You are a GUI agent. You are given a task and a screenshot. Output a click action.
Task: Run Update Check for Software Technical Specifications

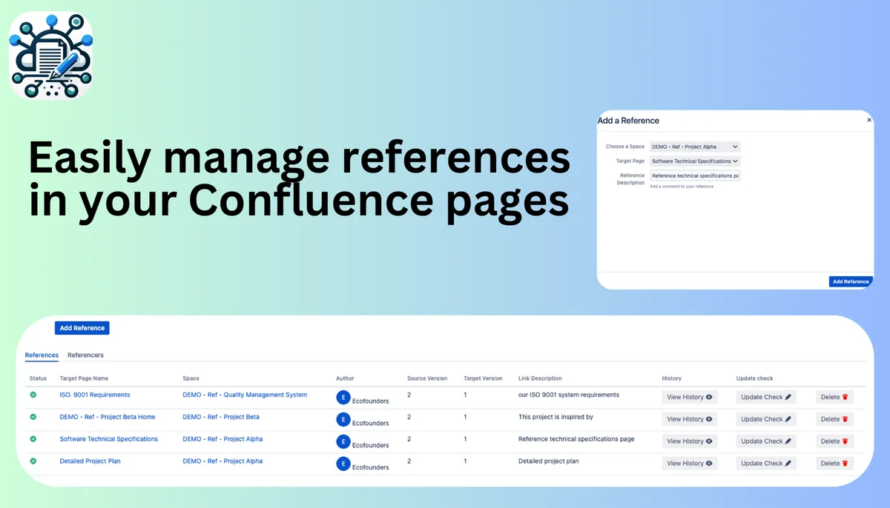[766, 441]
